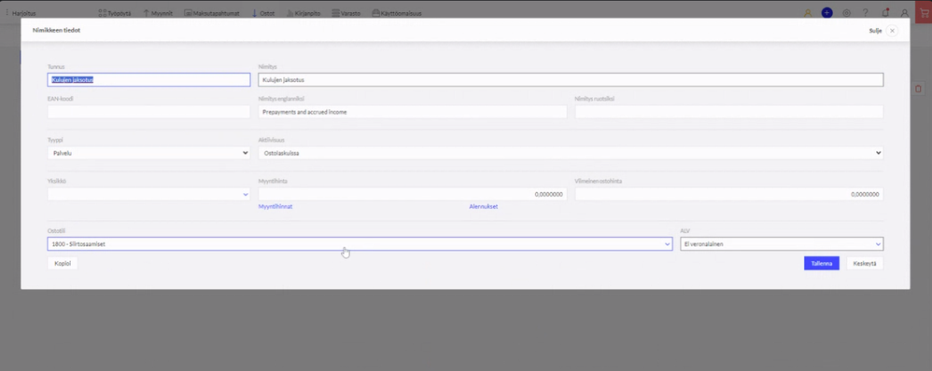Viewport: 932px width, 371px height.
Task: Open the gray user profile icon
Action: point(904,12)
